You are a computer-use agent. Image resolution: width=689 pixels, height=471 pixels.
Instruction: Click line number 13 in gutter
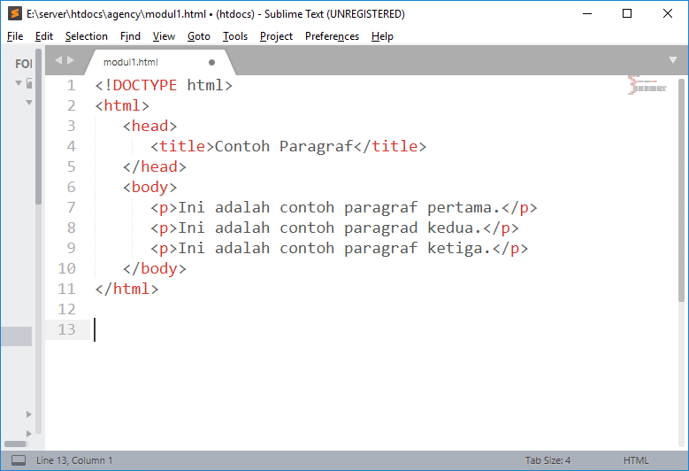click(x=67, y=330)
